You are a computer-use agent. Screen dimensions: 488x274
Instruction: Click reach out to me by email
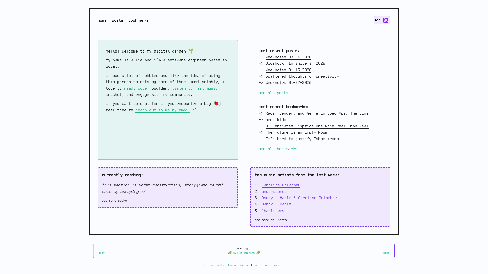tap(163, 110)
